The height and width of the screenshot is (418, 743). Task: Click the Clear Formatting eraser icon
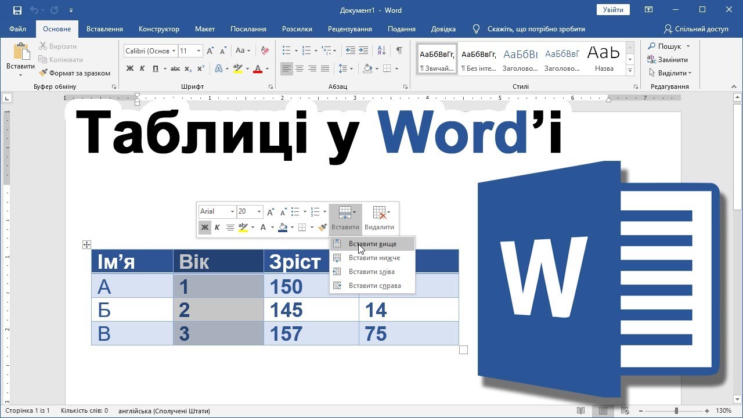coord(265,51)
